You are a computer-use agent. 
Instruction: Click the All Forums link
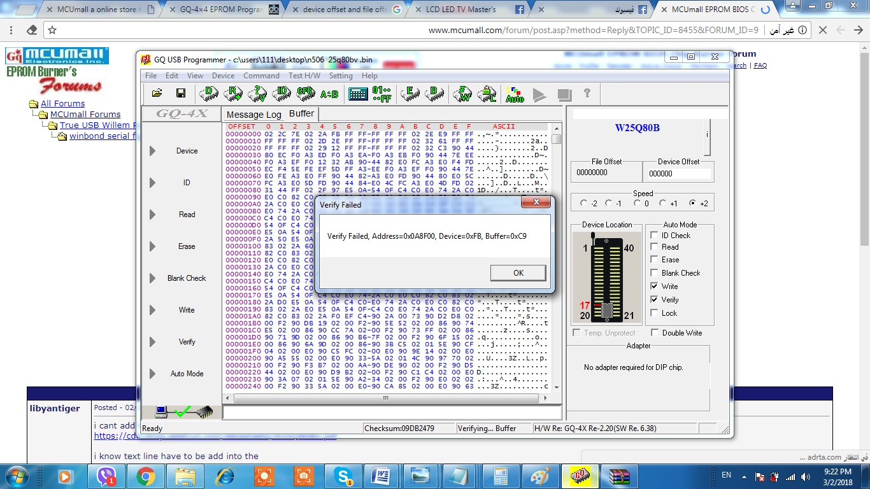(62, 103)
